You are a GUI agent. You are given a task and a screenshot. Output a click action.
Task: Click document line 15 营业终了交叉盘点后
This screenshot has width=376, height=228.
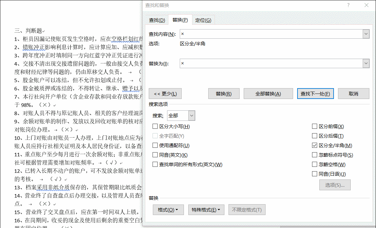pos(77,212)
